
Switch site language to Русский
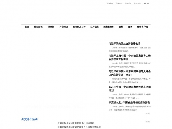pos(137,3)
